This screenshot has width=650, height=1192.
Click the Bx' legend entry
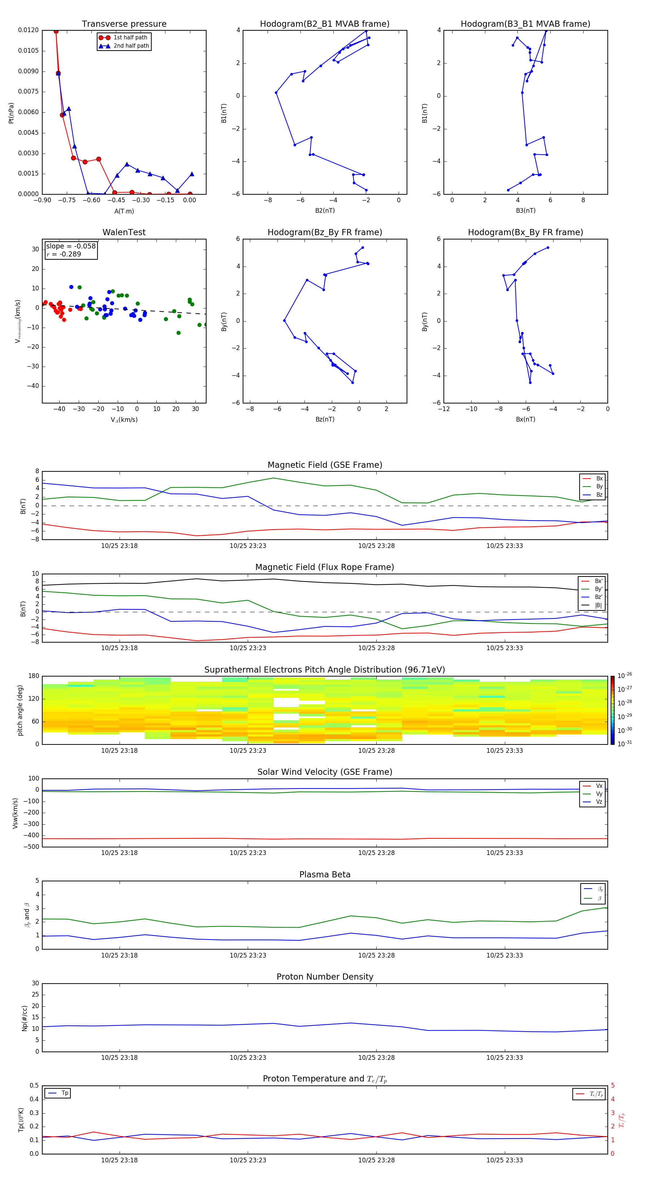[592, 581]
